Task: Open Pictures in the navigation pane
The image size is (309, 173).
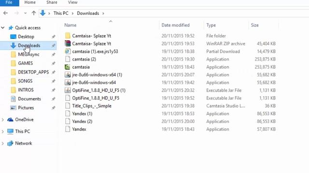Action: [26, 108]
